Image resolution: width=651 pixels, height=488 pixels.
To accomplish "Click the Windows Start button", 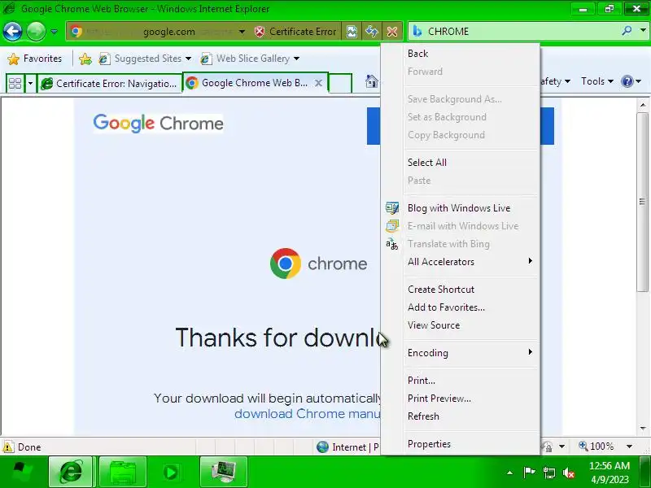I will pos(22,472).
